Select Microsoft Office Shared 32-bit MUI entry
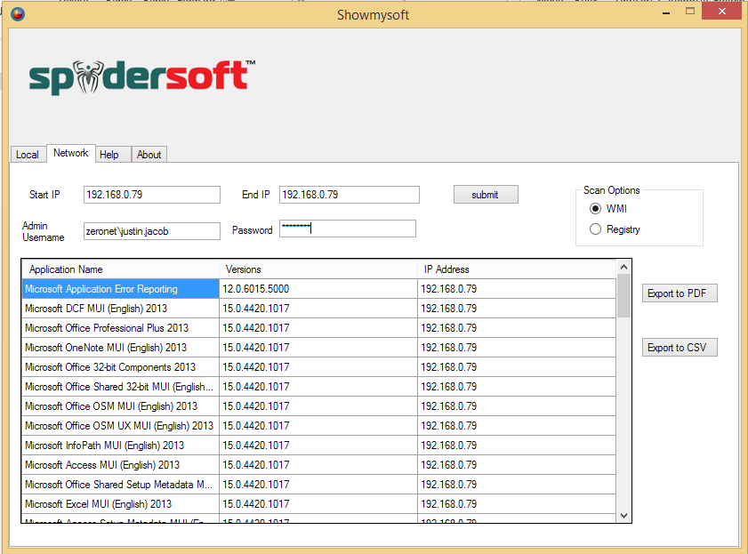The image size is (748, 554). tap(120, 387)
